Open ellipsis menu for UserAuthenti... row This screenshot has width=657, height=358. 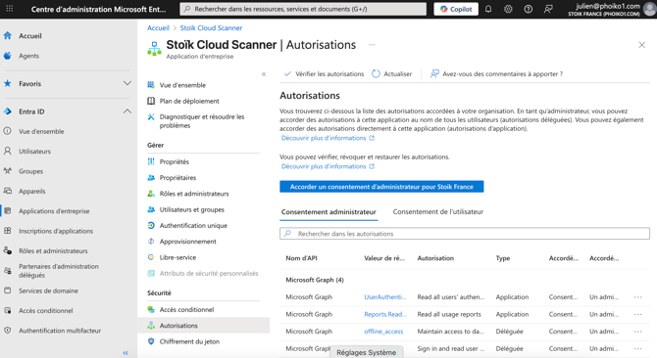click(x=637, y=297)
